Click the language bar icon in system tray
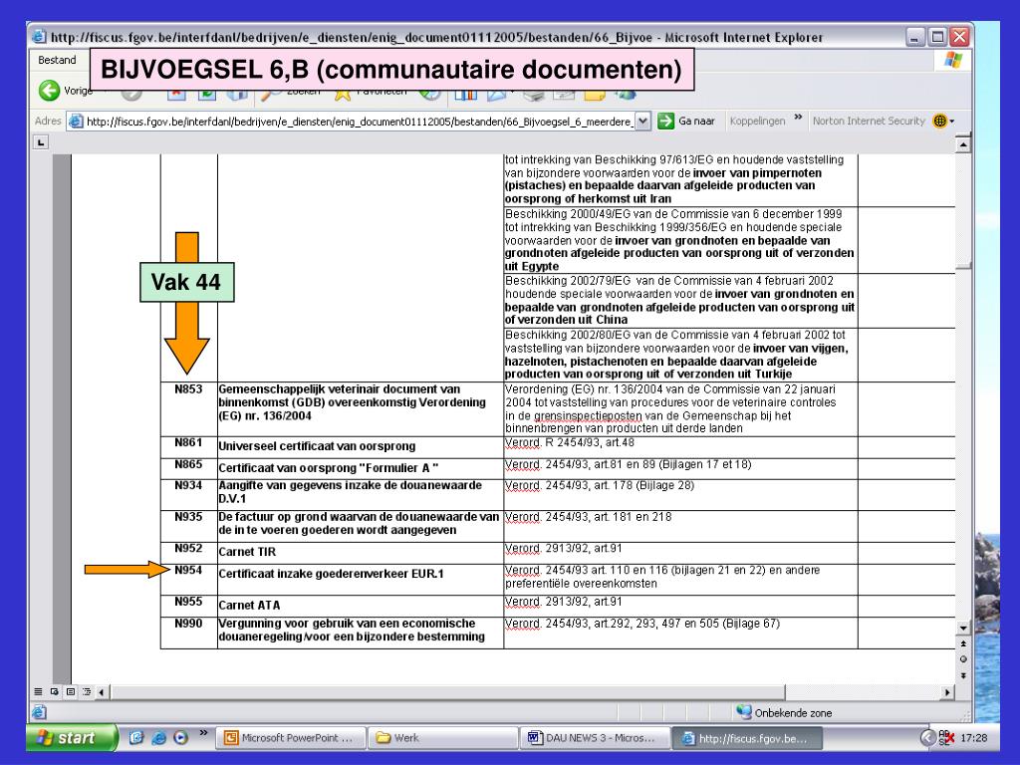This screenshot has width=1020, height=765. [946, 738]
